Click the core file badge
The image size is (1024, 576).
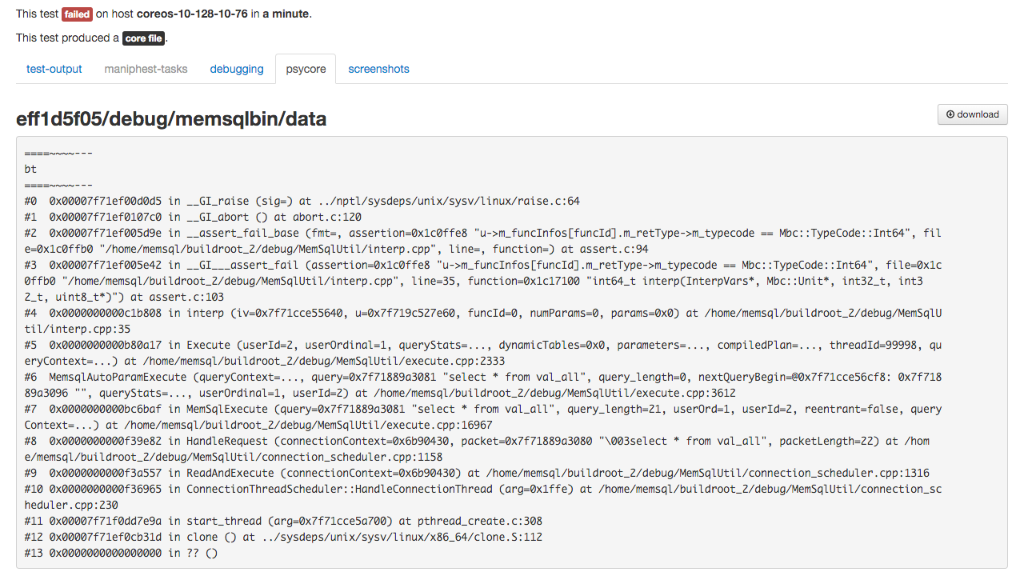[144, 38]
